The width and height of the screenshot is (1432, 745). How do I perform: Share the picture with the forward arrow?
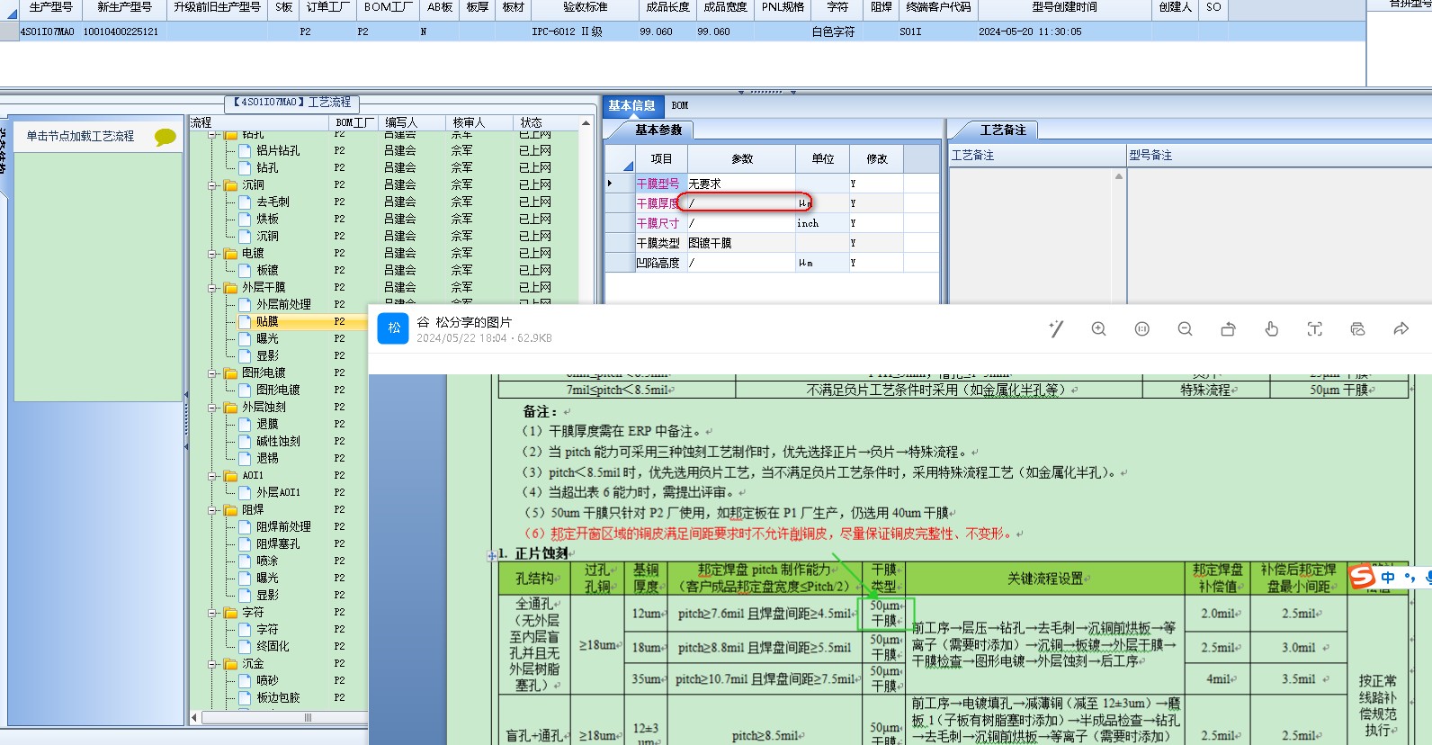pos(1401,329)
